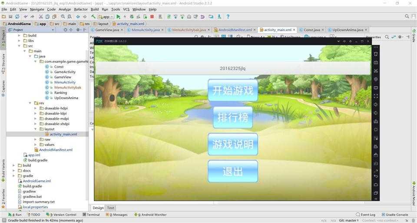Image resolution: width=417 pixels, height=223 pixels.
Task: Open the File menu
Action: 4,9
